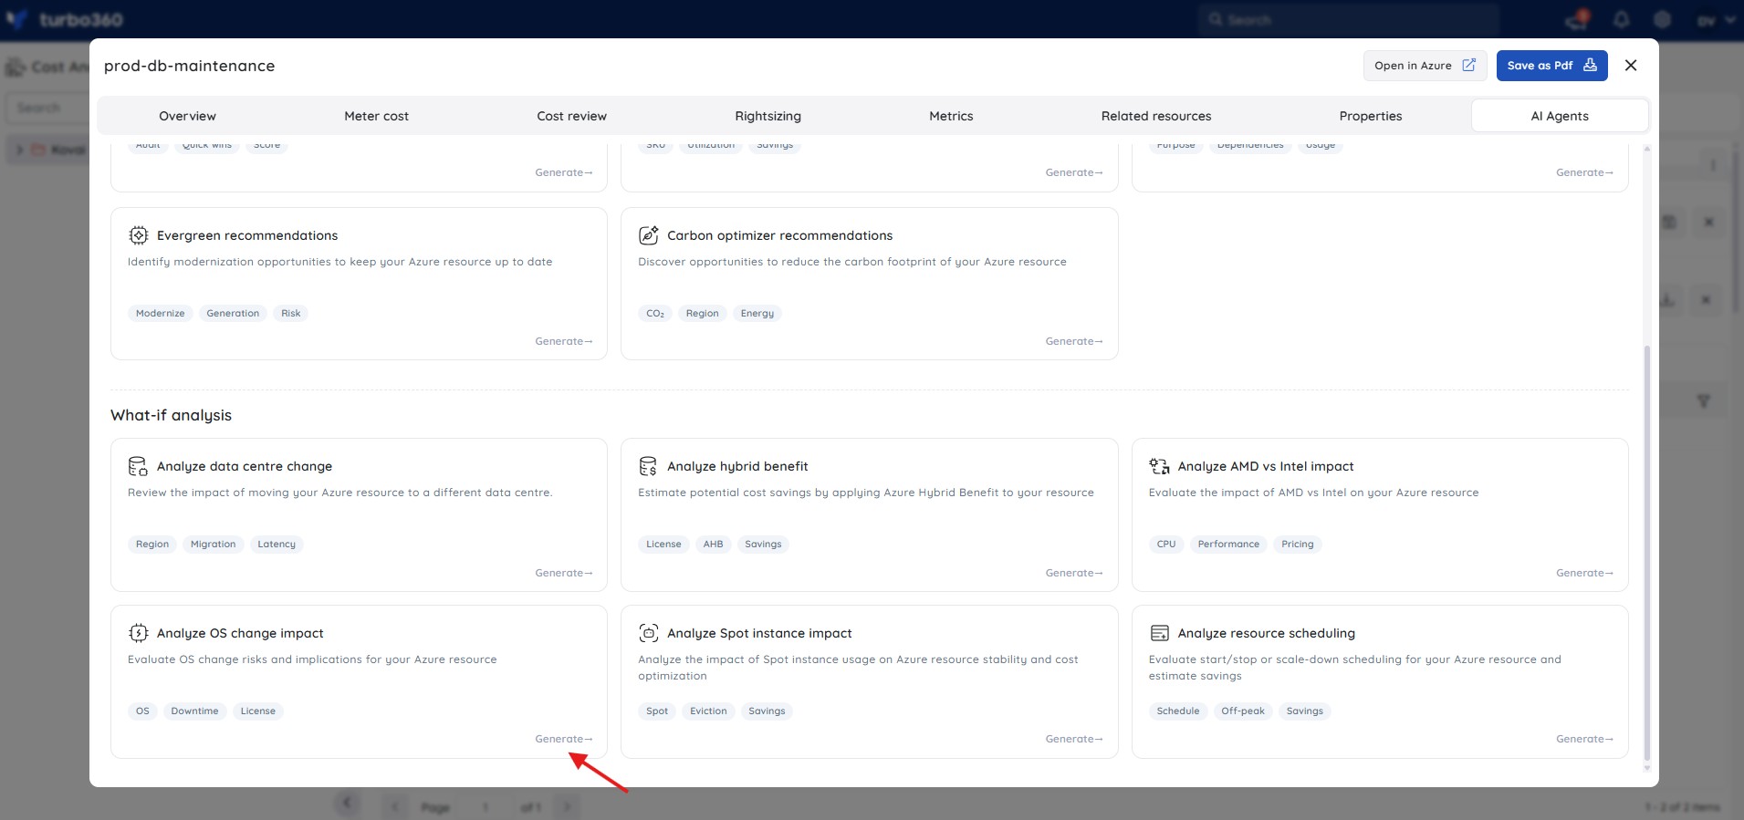Switch to the Overview tab
1744x820 pixels.
pyautogui.click(x=187, y=116)
